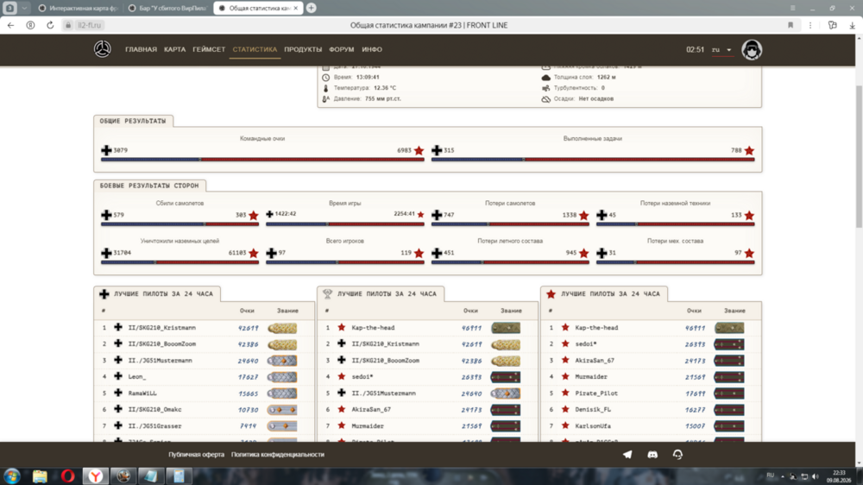The image size is (863, 485).
Task: Go to ГЛАВНАЯ in the navigation menu
Action: [x=141, y=49]
